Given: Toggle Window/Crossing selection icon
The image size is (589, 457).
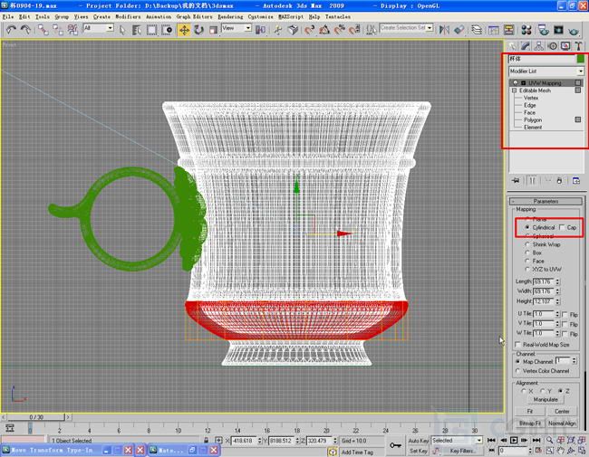Looking at the screenshot, I should click(167, 30).
